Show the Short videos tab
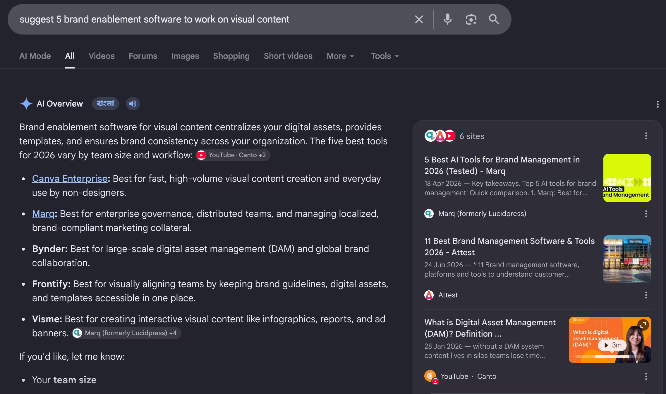 pyautogui.click(x=288, y=56)
